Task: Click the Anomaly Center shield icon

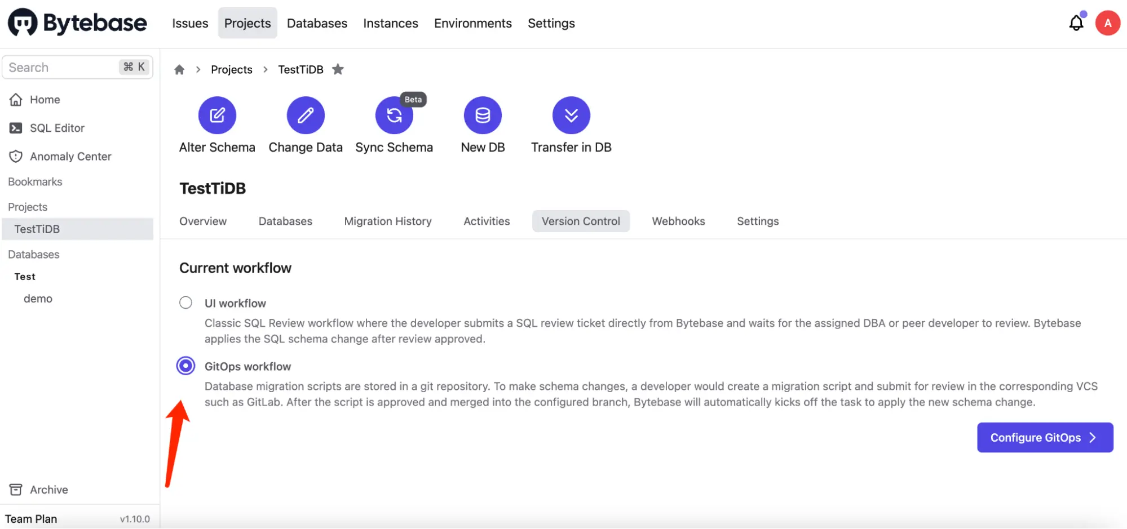Action: pos(16,156)
